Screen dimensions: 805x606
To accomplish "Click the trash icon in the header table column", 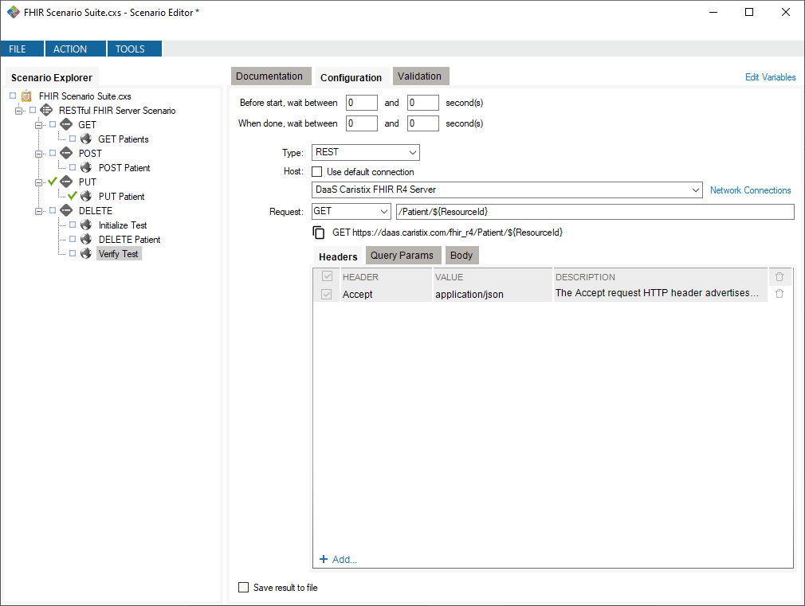I will (779, 276).
